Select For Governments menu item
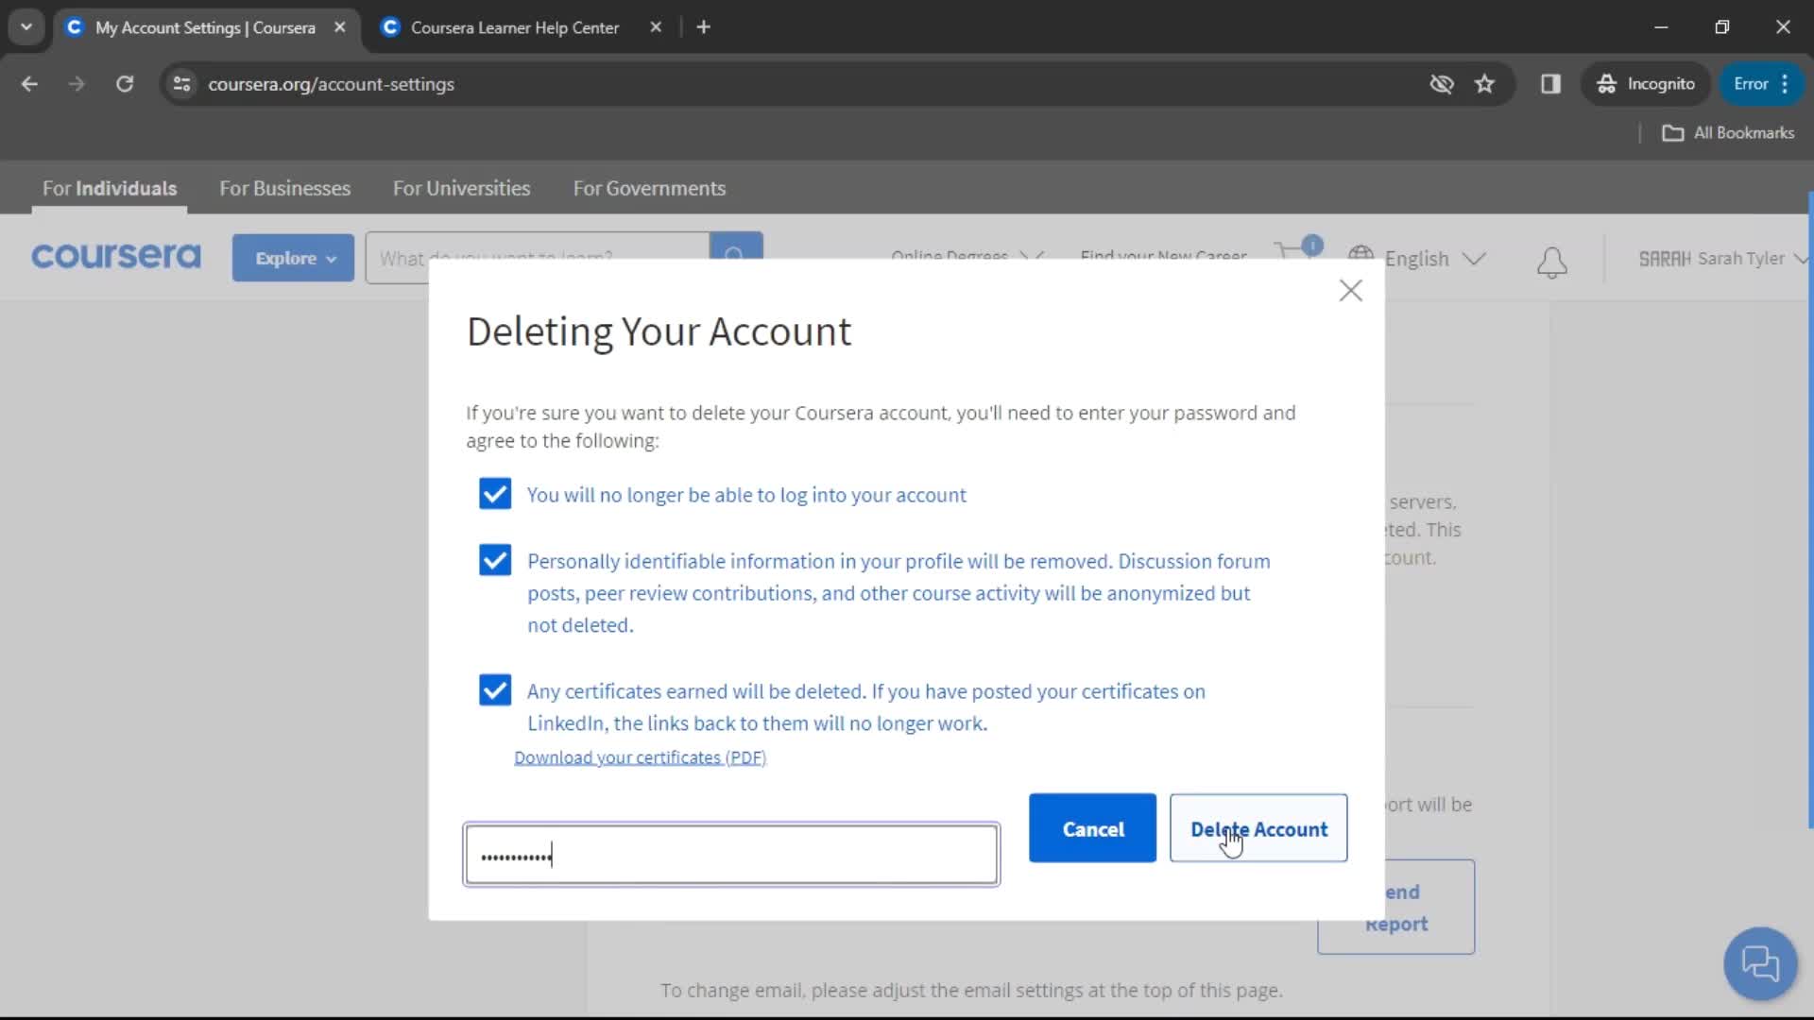The image size is (1814, 1020). coord(649,188)
